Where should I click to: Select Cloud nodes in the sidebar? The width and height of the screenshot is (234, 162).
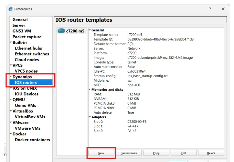click(x=27, y=60)
